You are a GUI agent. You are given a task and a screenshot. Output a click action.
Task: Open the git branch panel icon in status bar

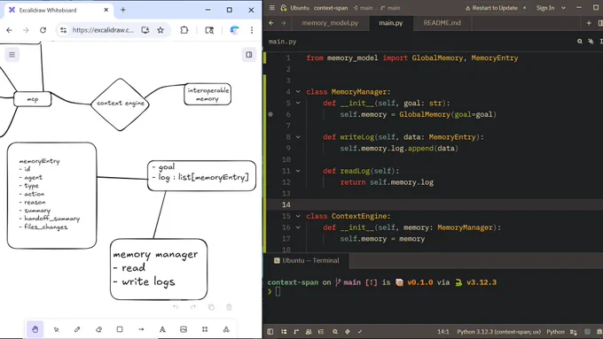click(296, 332)
